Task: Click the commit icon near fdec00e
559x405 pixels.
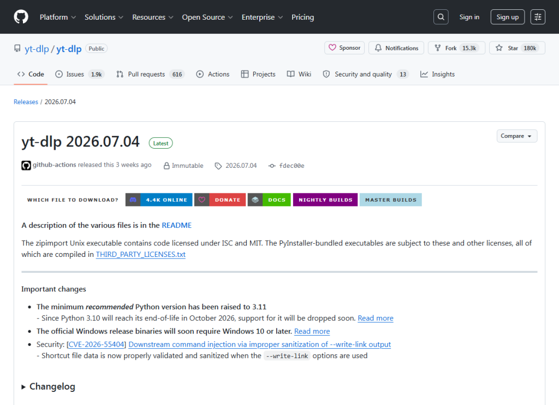Action: pyautogui.click(x=272, y=166)
